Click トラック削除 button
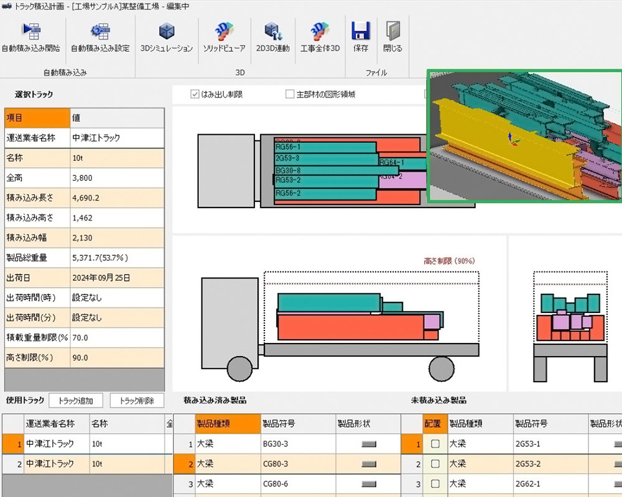The height and width of the screenshot is (497, 622). pos(137,401)
